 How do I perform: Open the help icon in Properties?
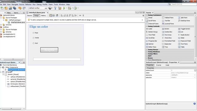195,104
